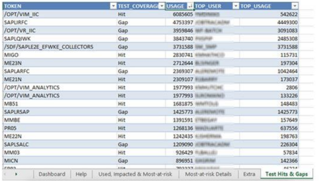Select the MM03 token cell
The width and height of the screenshot is (319, 181).
click(60, 152)
